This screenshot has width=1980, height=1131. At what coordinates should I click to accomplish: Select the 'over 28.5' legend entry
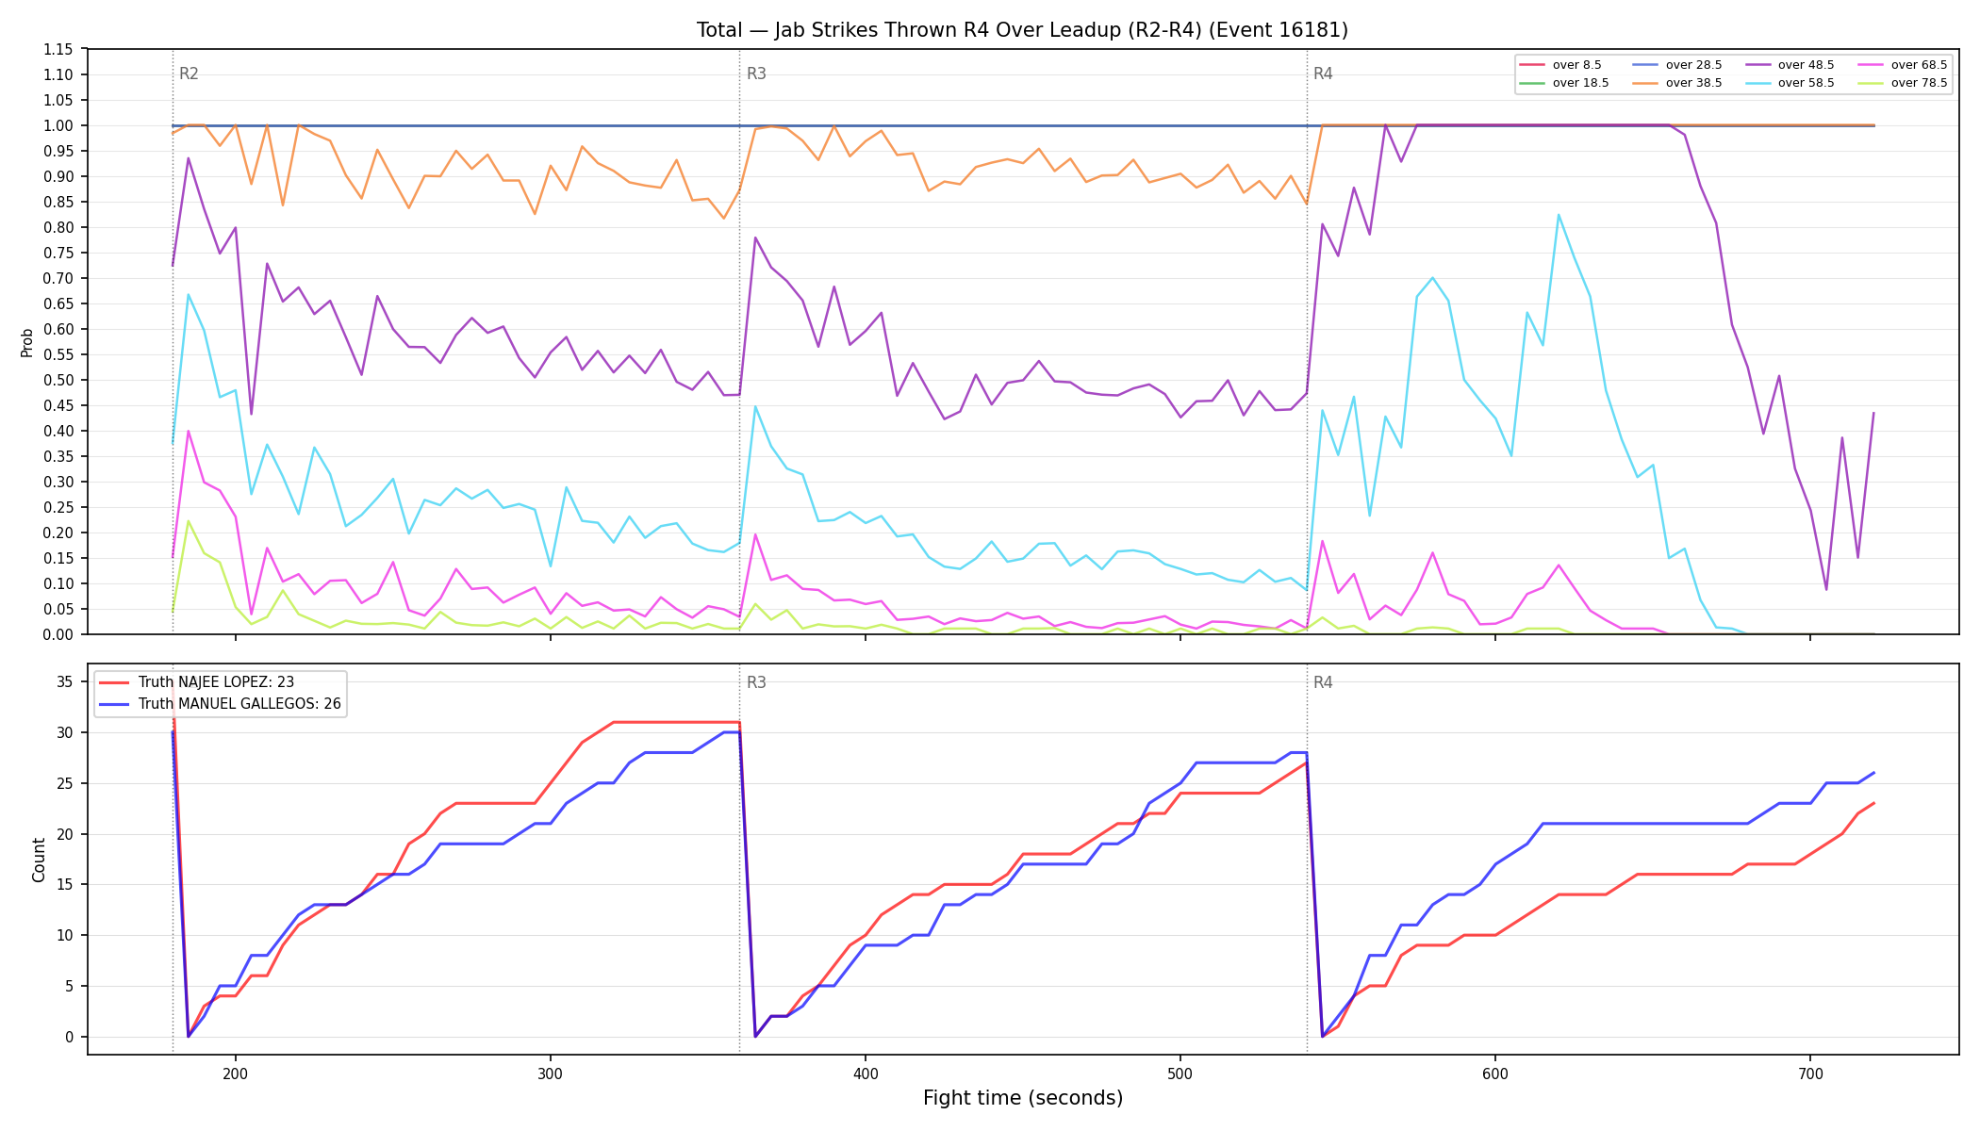[x=1676, y=65]
